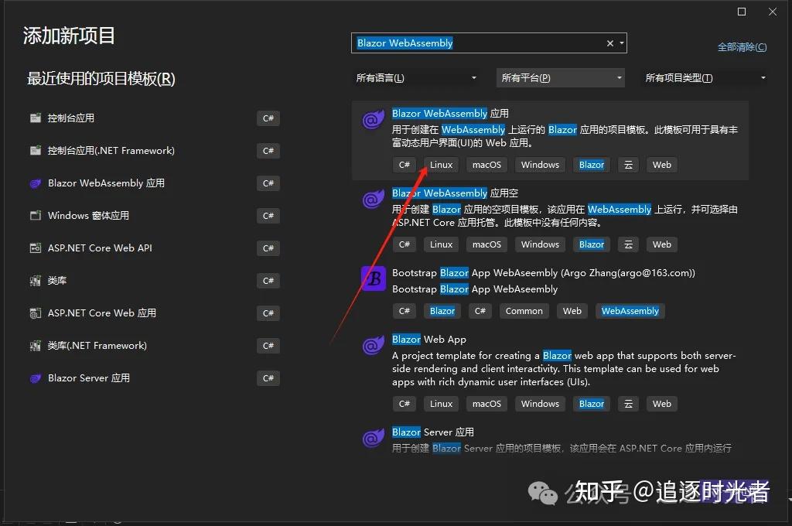Click the C# badge beside Windows 窗体应用
Image resolution: width=792 pixels, height=526 pixels.
[268, 216]
